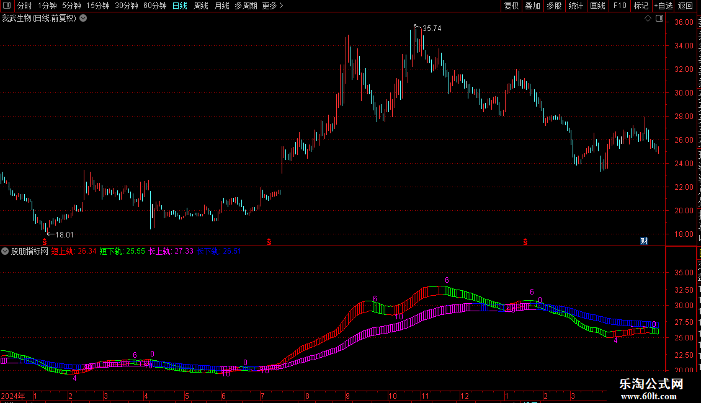This screenshot has width=701, height=403.
Task: Activate the 画线 drawing tools
Action: pyautogui.click(x=598, y=6)
